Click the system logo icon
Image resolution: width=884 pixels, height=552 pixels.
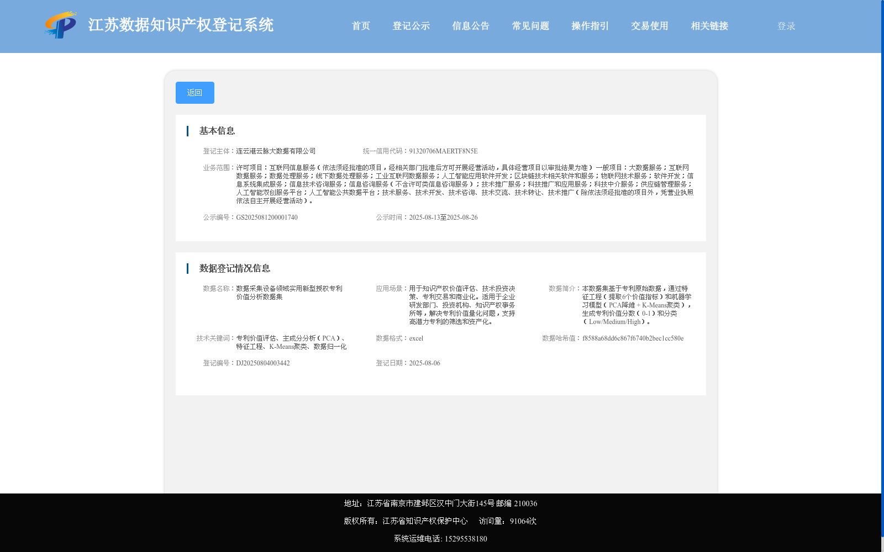pyautogui.click(x=61, y=25)
